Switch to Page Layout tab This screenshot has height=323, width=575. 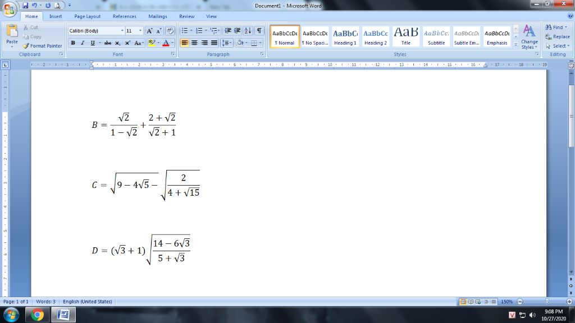(87, 16)
